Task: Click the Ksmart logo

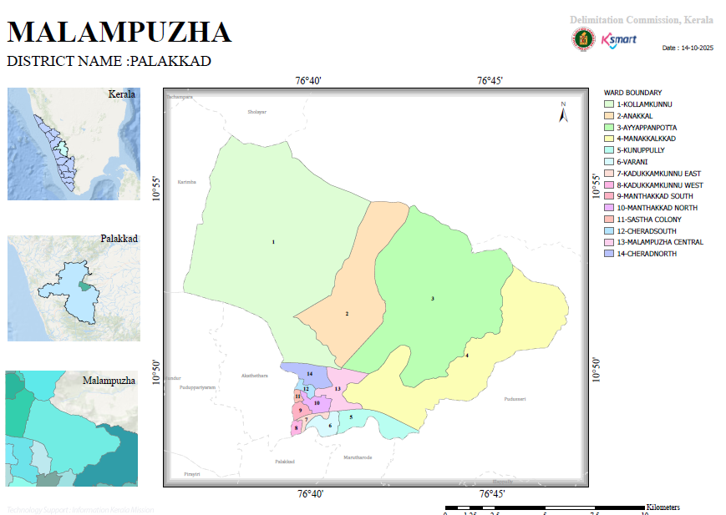Action: [618, 40]
